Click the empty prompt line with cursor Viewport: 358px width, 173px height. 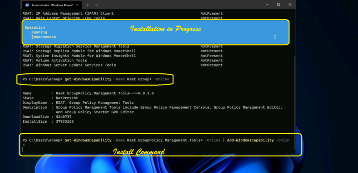coord(105,150)
